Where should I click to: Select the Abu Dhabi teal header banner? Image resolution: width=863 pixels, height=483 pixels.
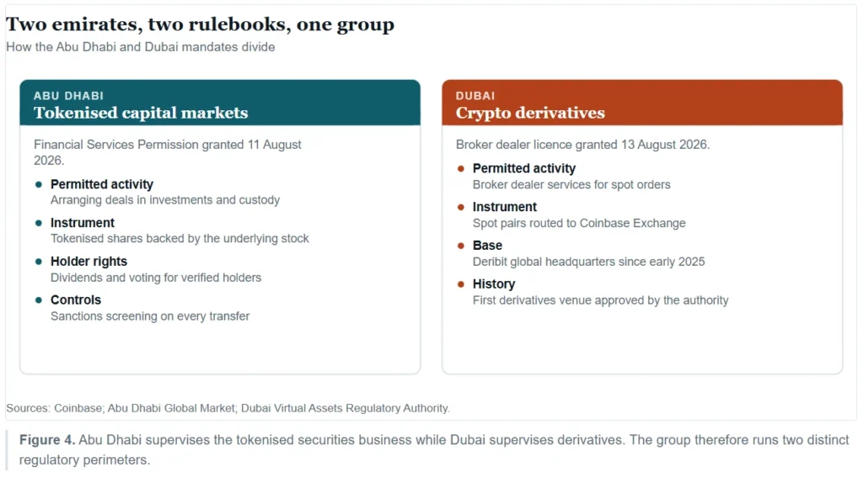pos(220,103)
